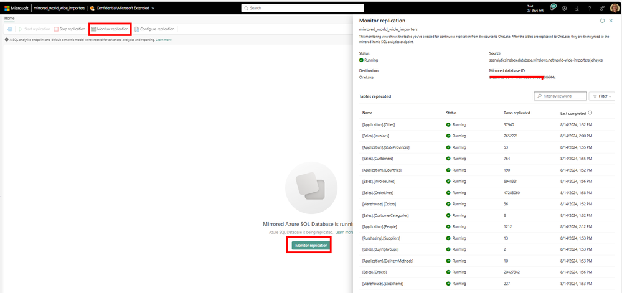Sort by Rows replicated column header

517,113
